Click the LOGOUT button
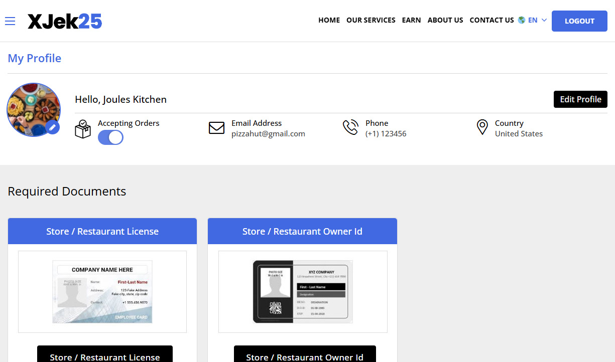The width and height of the screenshot is (615, 362). (579, 21)
